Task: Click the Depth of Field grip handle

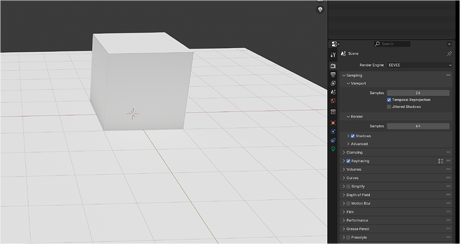Action: point(448,195)
